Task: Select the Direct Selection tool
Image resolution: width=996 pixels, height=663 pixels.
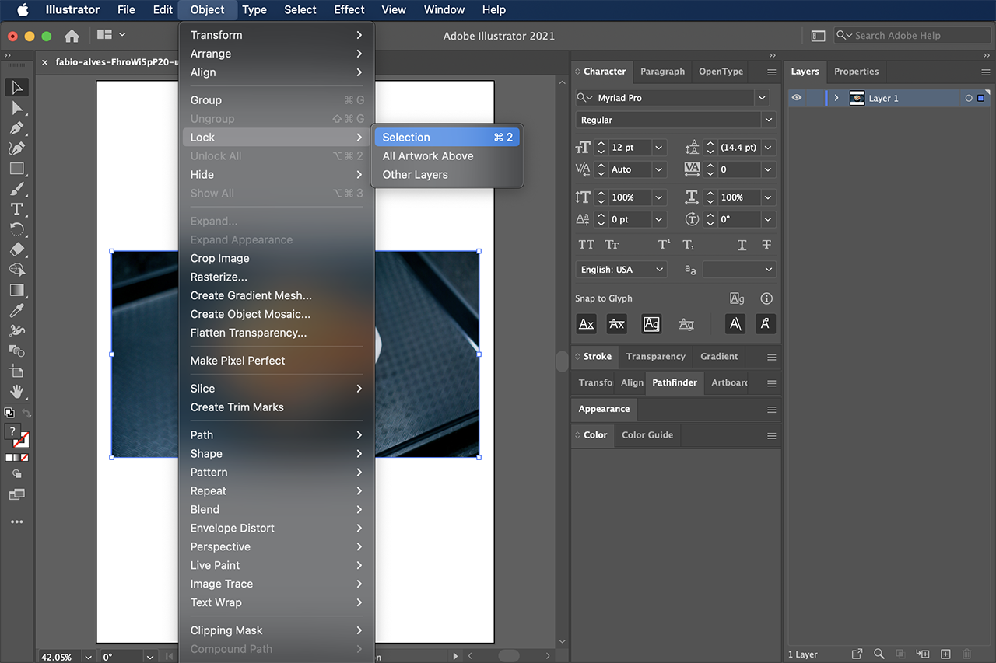Action: 16,107
